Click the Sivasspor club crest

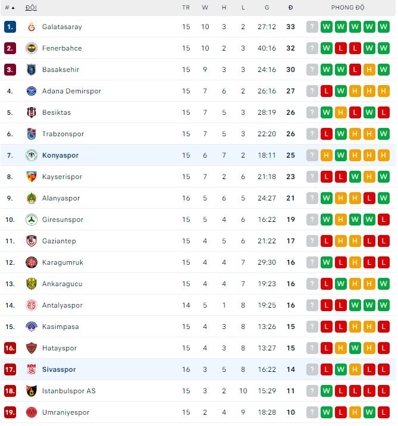[32, 369]
